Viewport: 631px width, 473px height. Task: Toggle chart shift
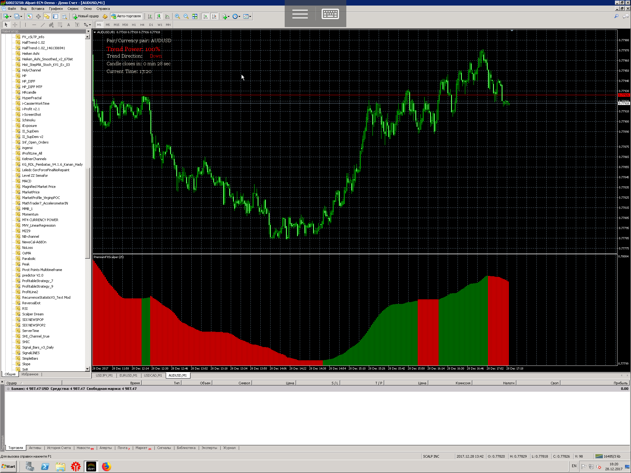tap(214, 16)
